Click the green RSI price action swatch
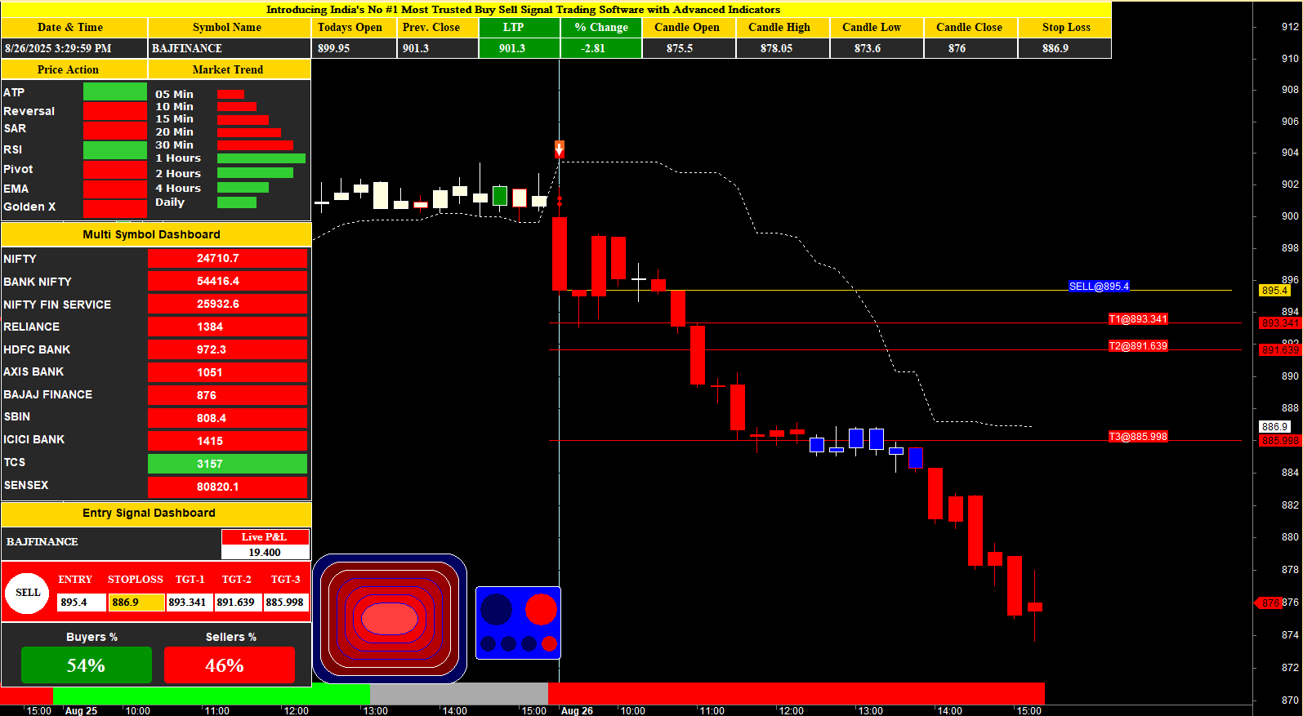Screen dimensions: 1303x716 point(114,150)
